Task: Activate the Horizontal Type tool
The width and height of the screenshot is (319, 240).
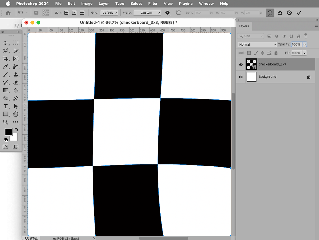Action: [5, 106]
